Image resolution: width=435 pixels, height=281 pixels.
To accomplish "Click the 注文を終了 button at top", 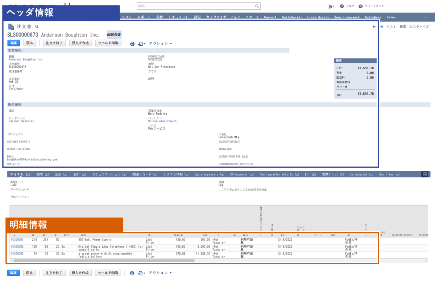I will [54, 43].
